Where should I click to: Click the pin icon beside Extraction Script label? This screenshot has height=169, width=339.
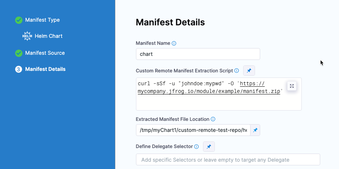click(249, 71)
